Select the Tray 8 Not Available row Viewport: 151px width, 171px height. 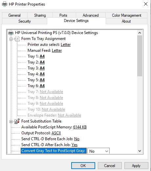(x=45, y=98)
